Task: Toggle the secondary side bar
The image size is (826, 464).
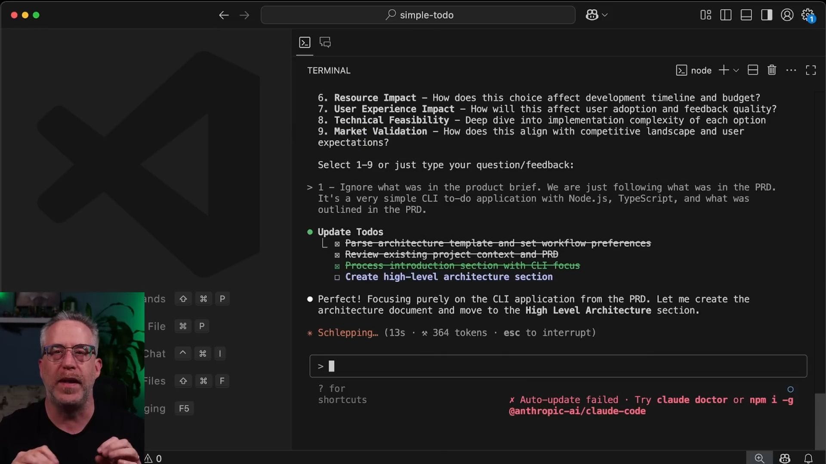Action: pyautogui.click(x=766, y=15)
